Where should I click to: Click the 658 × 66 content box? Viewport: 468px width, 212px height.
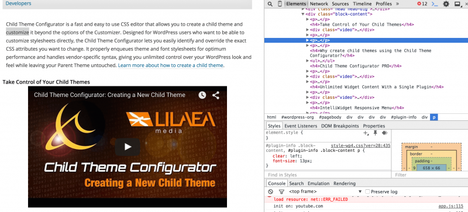[431, 168]
